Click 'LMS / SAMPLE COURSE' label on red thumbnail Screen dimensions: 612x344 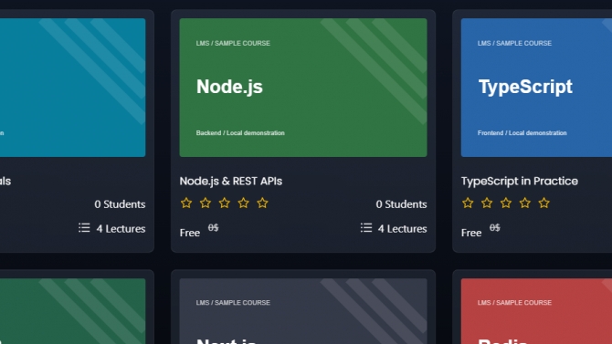click(514, 303)
